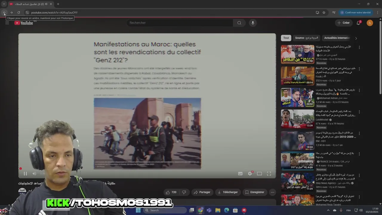Open options menu for Mohamad Adnan video

359,90
